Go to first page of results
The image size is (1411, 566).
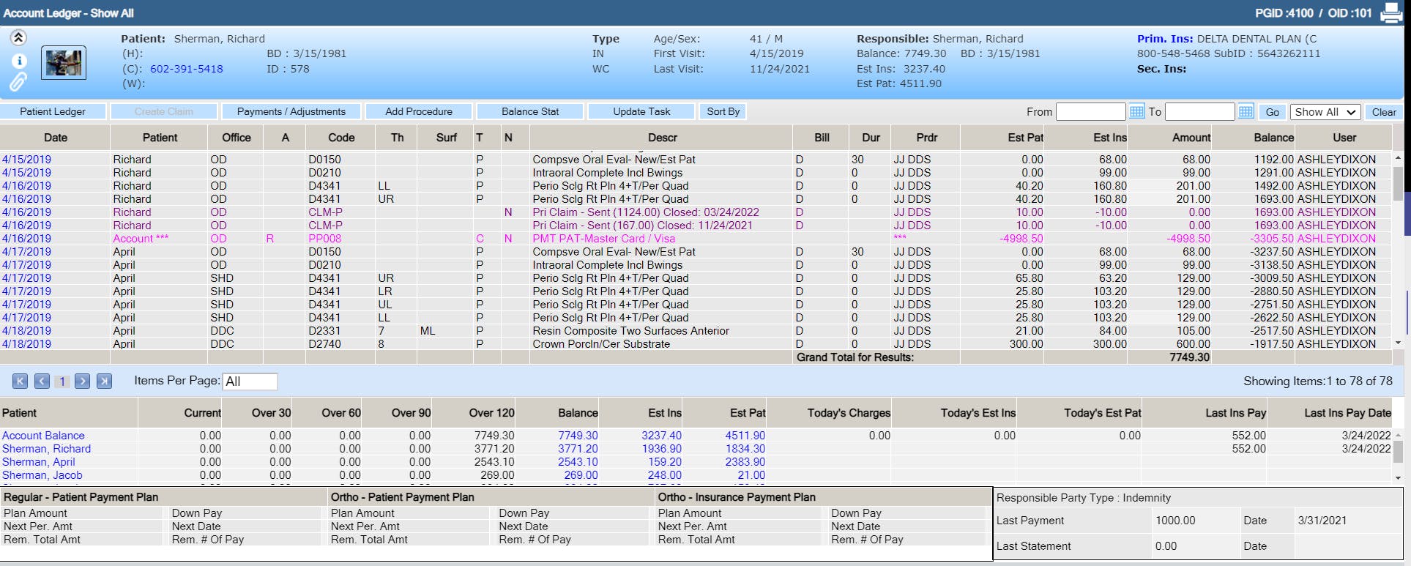coord(21,381)
